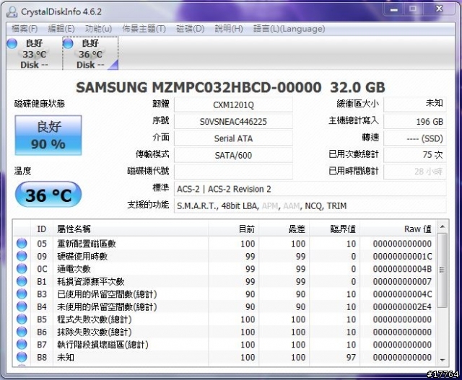Screen dimensions: 462x380
Task: Open the 語言(L)(Language) menu
Action: (x=289, y=29)
